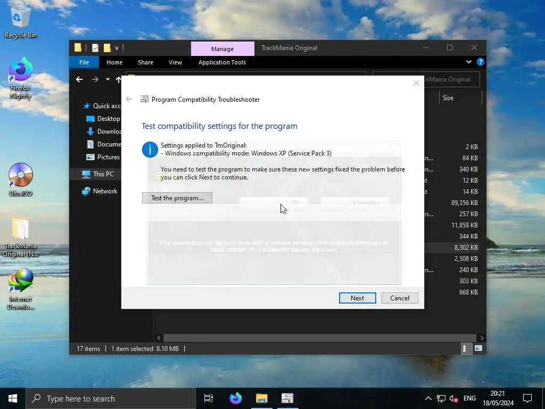545x409 pixels.
Task: Cancel the Program Compatibility Troubleshooter
Action: 399,298
